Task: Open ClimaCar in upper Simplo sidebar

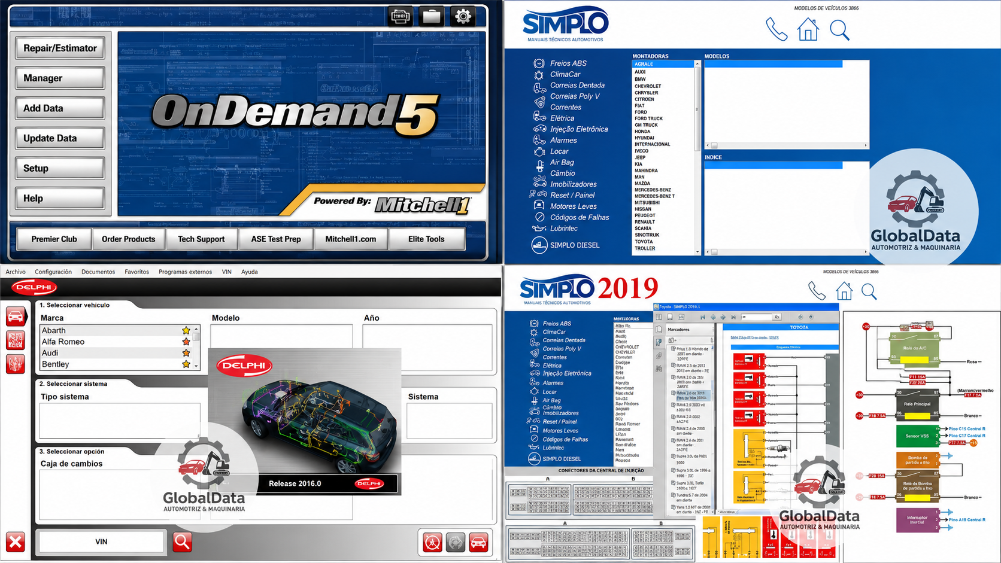Action: [565, 74]
